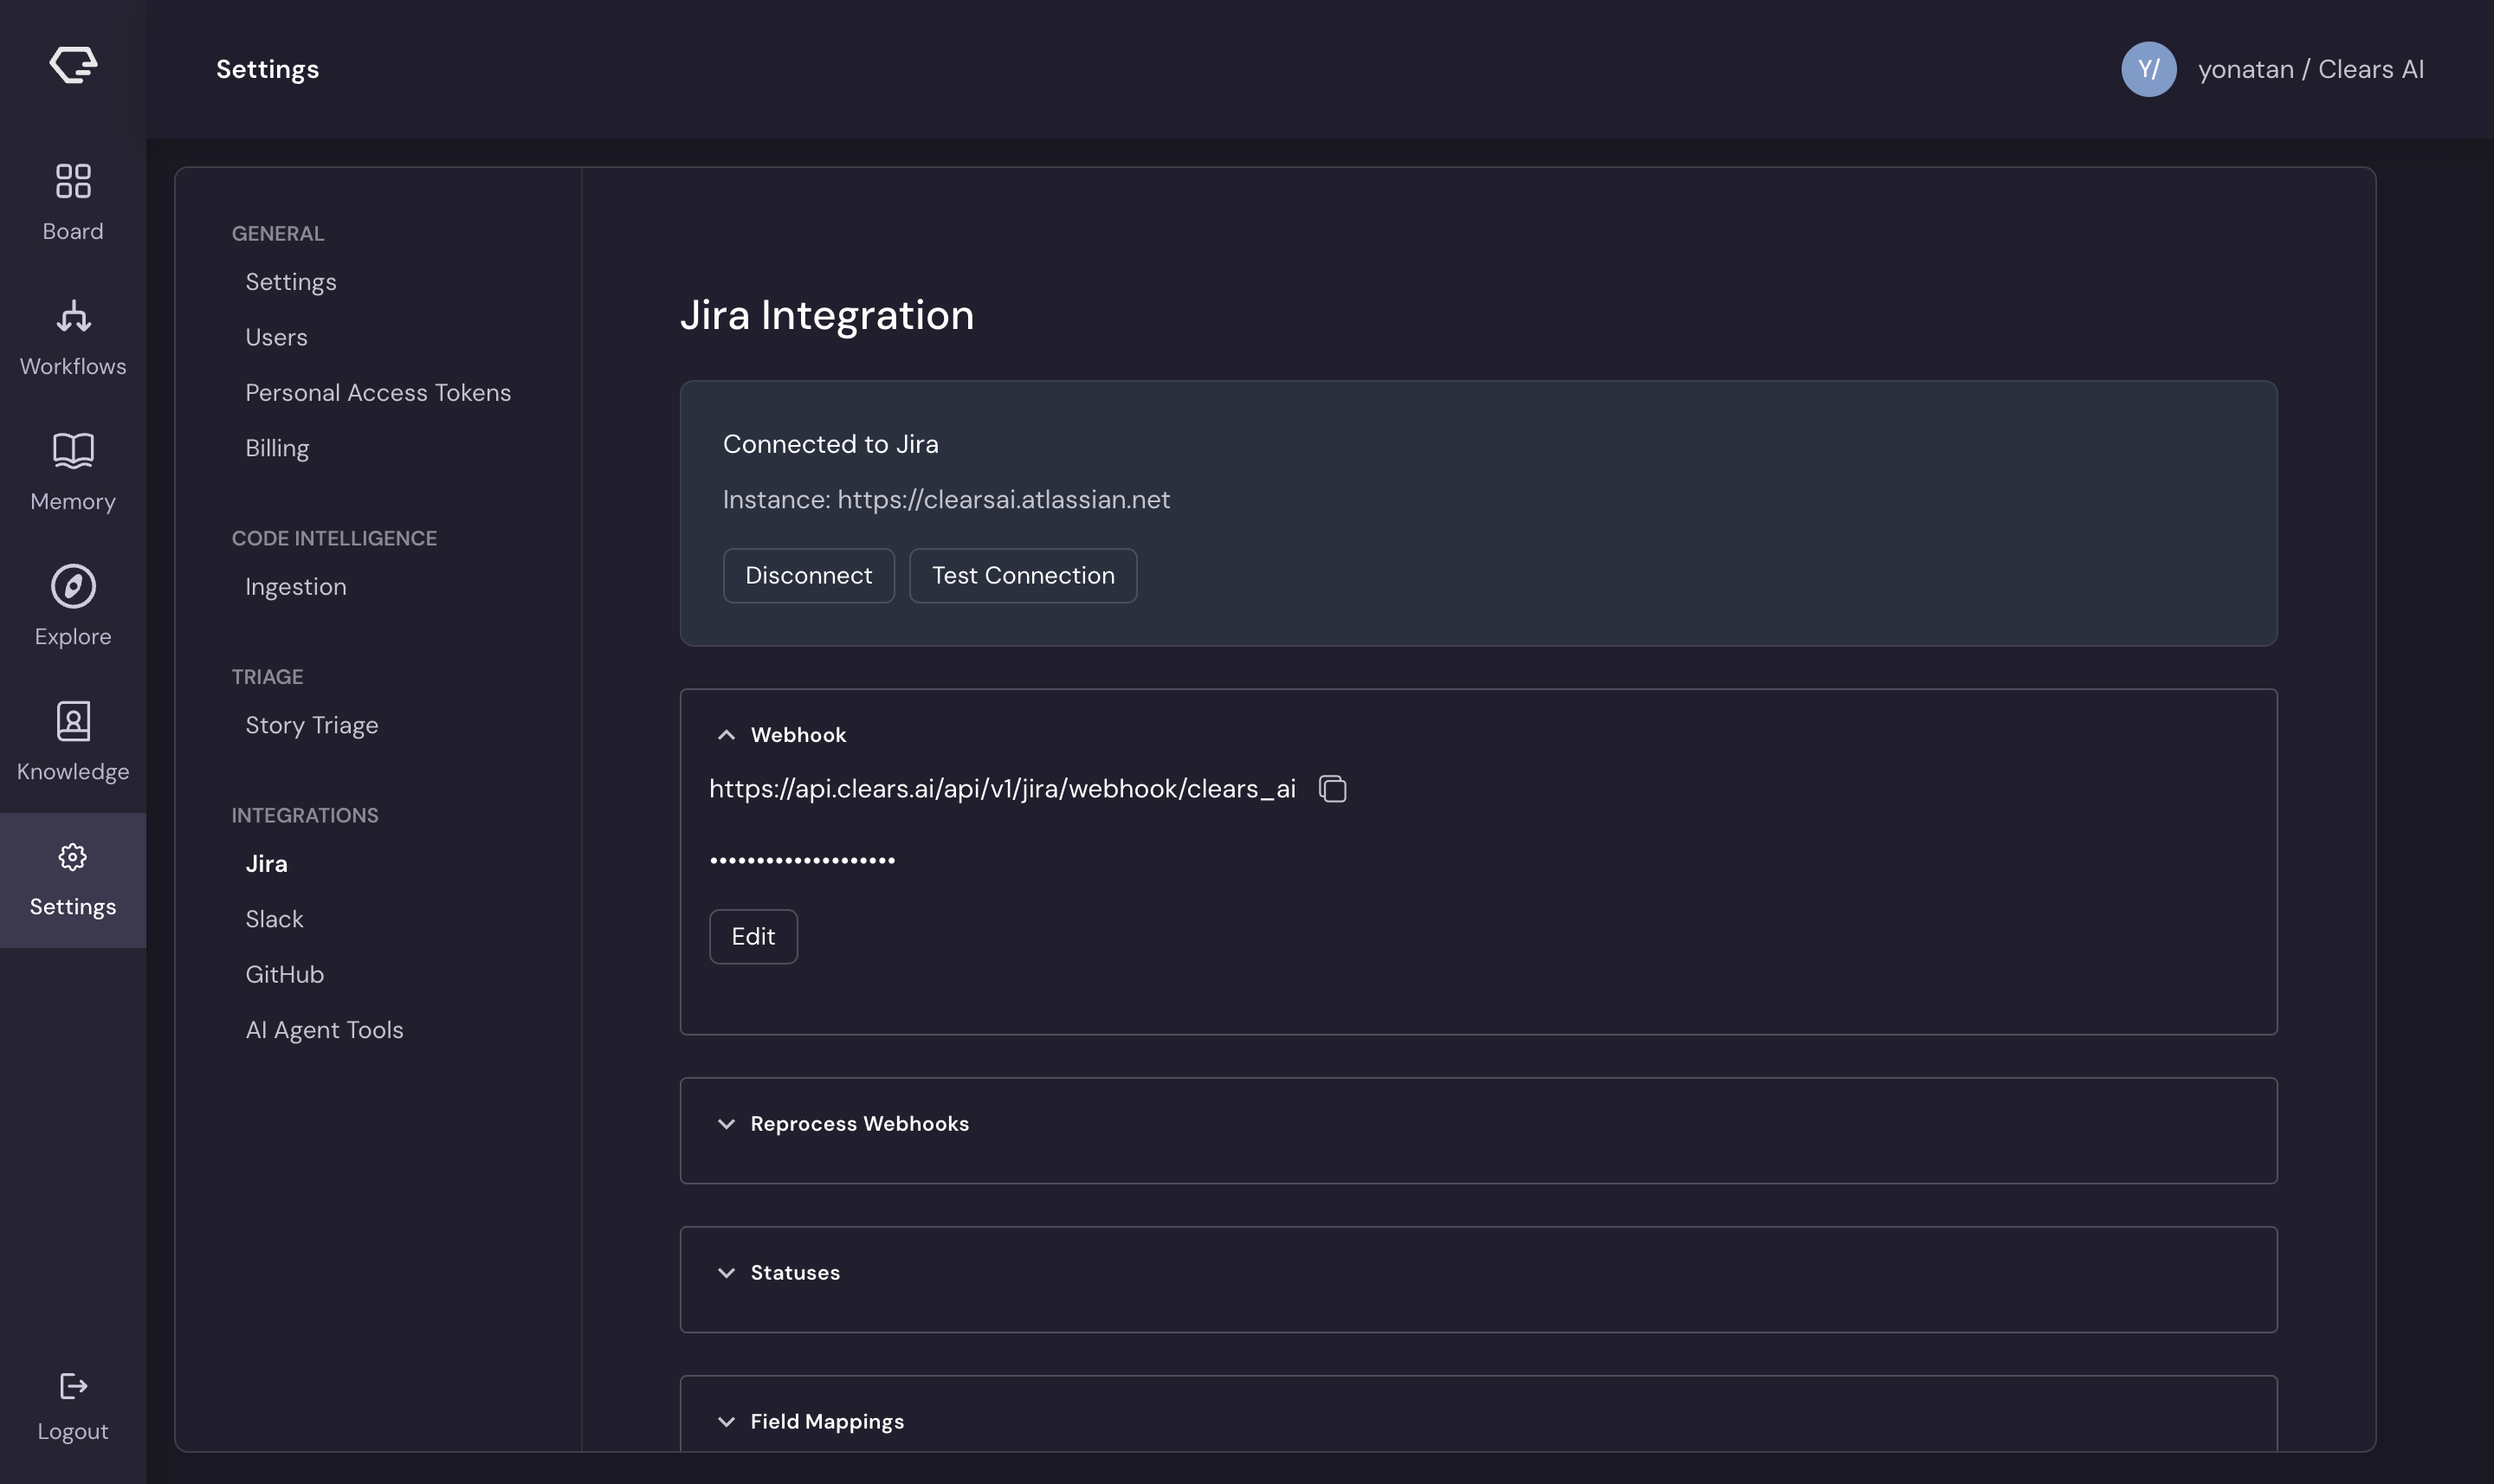
Task: Open the Users settings page
Action: tap(276, 337)
